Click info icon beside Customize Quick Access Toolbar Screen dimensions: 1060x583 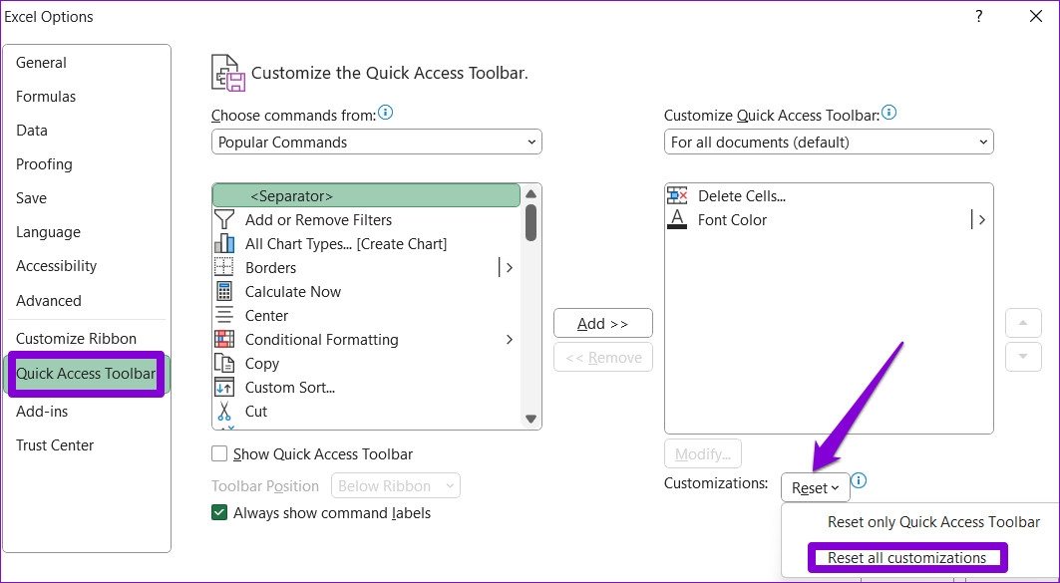point(888,113)
